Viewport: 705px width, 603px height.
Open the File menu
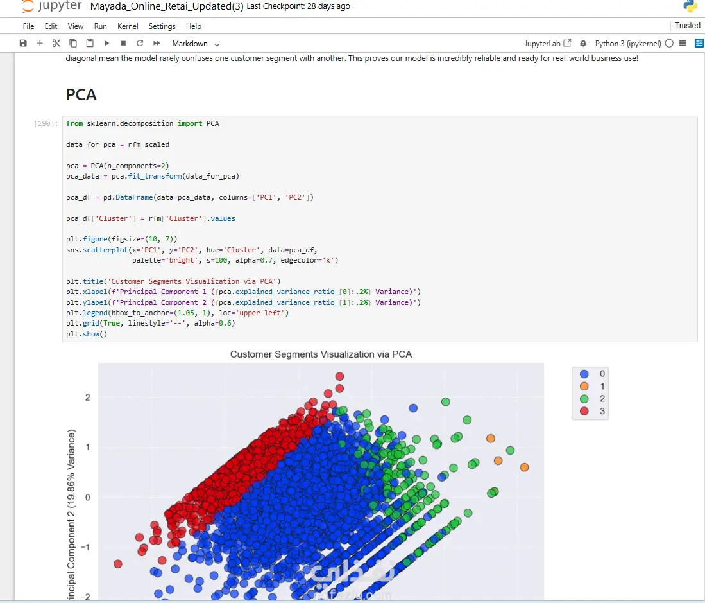[x=28, y=26]
